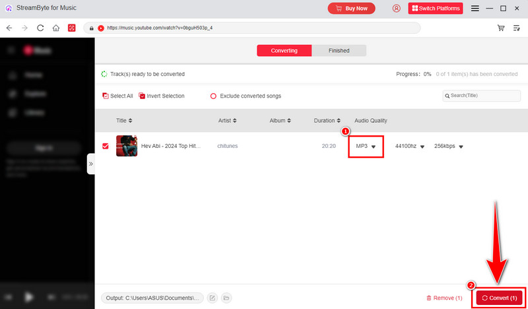Open the home page icon
528x309 pixels.
(x=56, y=28)
